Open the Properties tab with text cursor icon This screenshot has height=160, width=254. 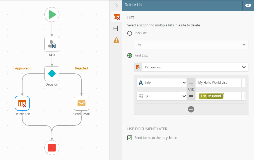coord(116,29)
